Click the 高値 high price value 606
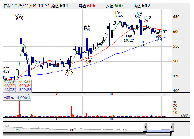The height and width of the screenshot is (139, 194). [91, 6]
